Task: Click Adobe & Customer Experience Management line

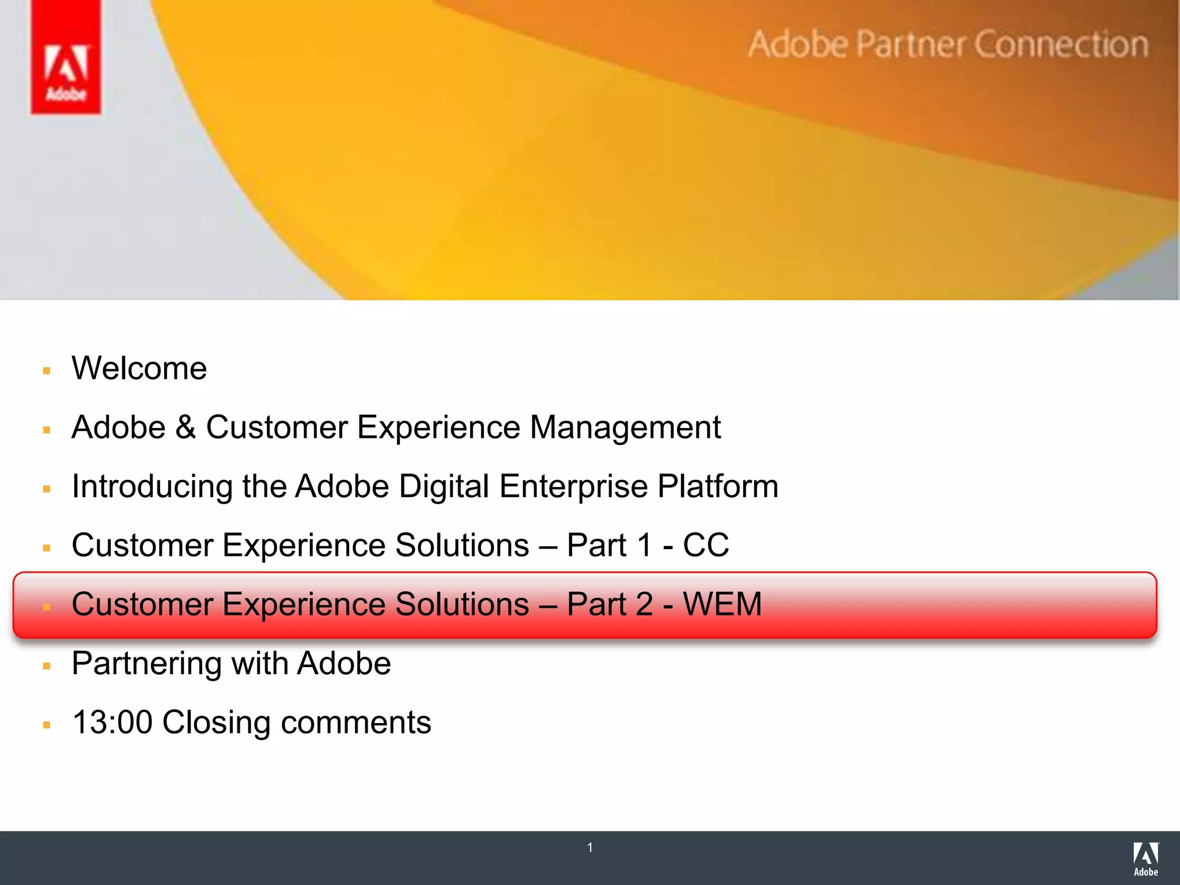Action: click(x=396, y=427)
